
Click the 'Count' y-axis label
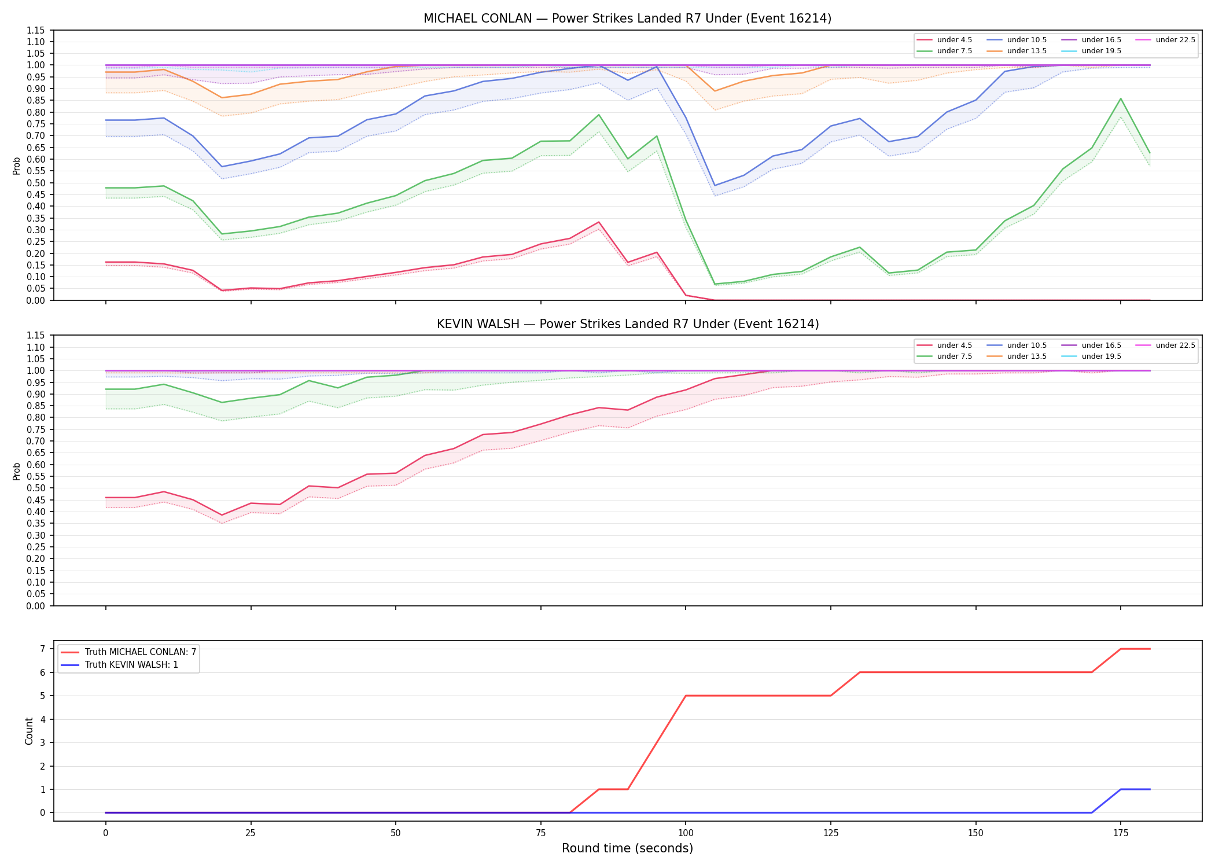point(29,731)
